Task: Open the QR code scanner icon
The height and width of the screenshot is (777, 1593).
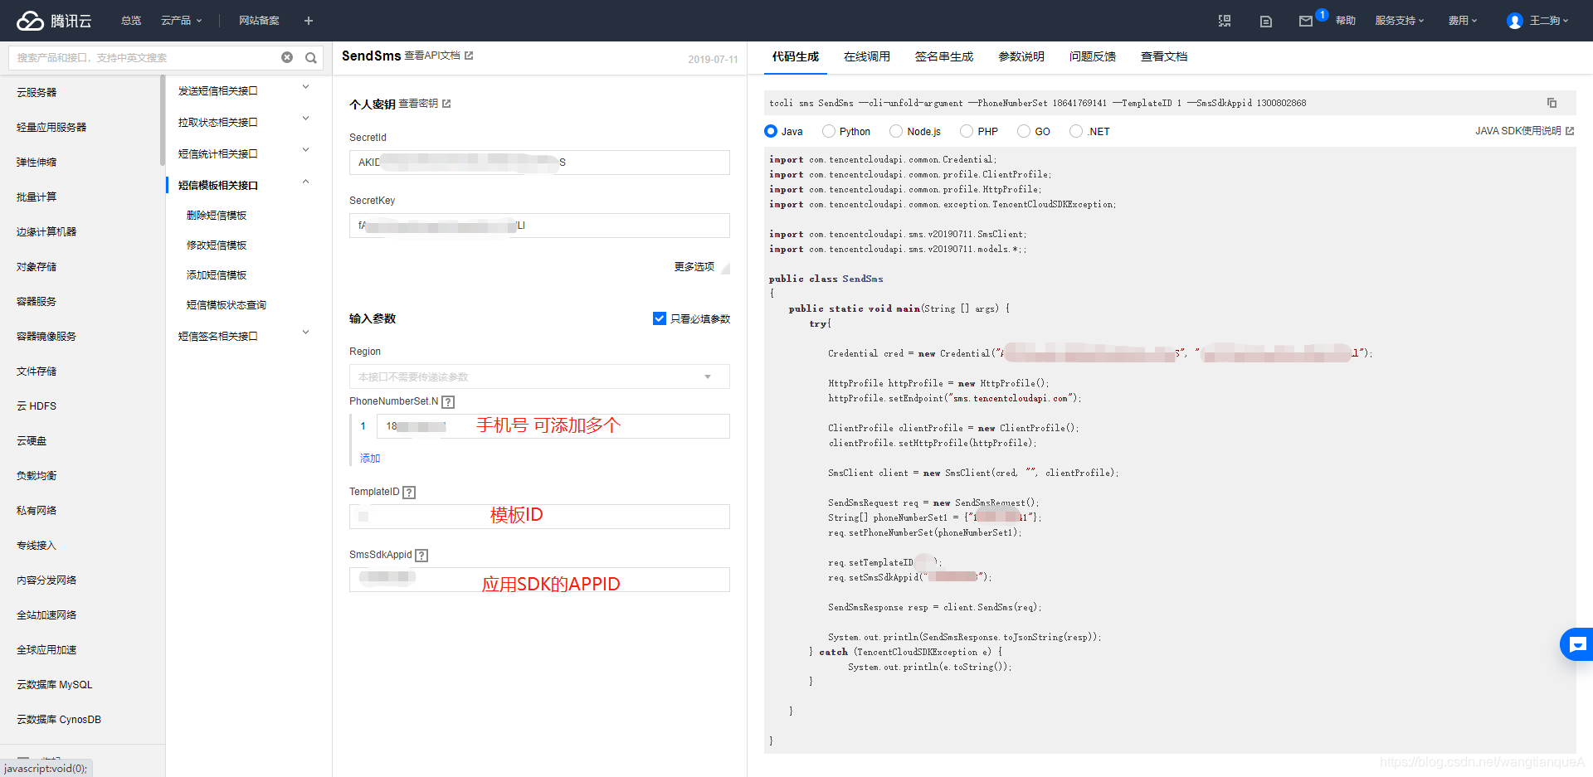Action: point(1225,21)
